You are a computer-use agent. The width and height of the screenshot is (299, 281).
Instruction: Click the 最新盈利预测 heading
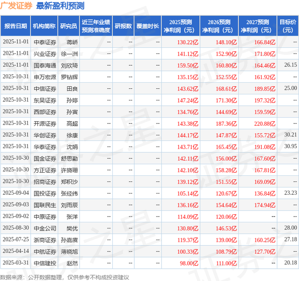60,6
